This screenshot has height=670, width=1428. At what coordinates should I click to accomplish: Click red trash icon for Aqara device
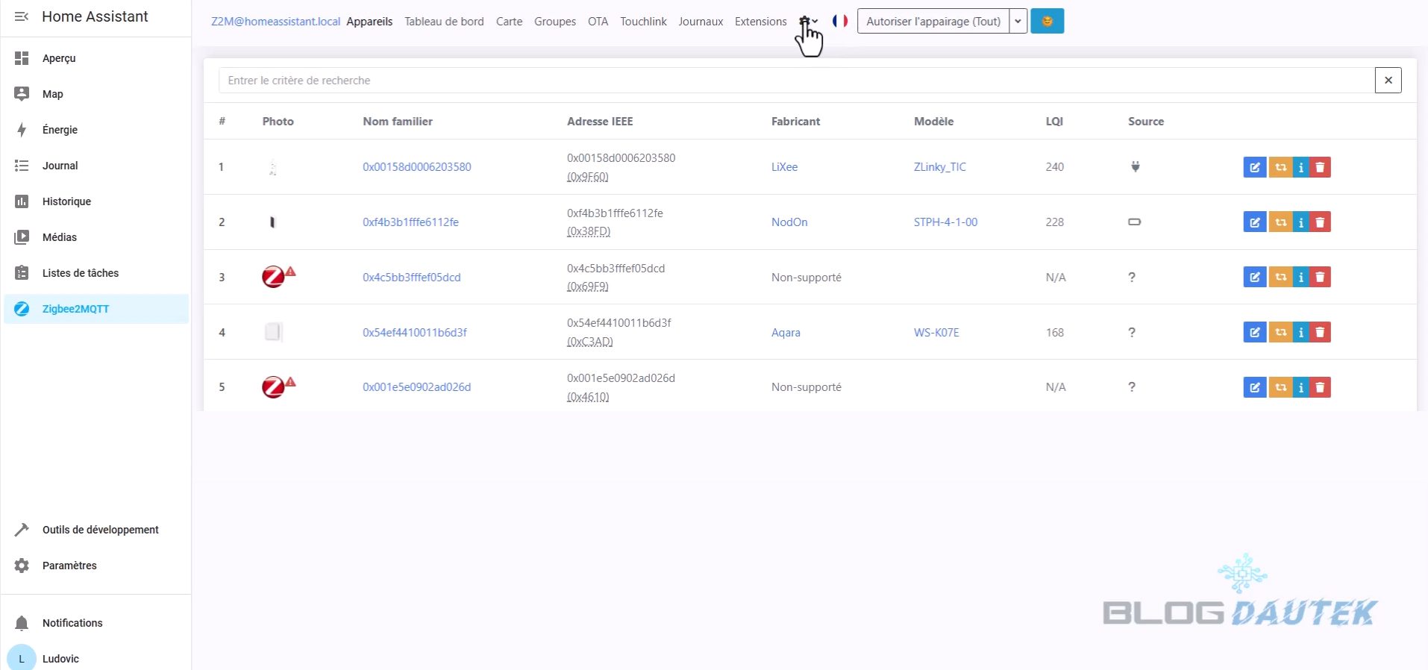tap(1320, 333)
